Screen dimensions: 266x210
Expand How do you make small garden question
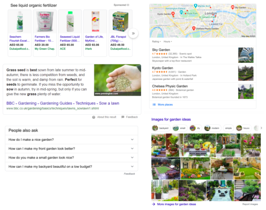[72, 158]
